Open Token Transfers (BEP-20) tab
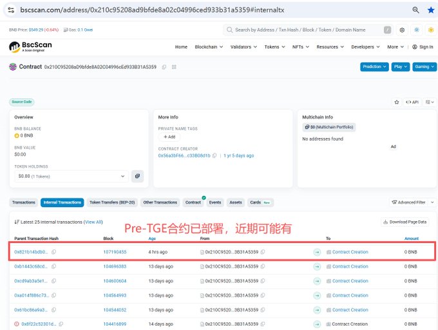This screenshot has height=330, width=438. [x=112, y=202]
